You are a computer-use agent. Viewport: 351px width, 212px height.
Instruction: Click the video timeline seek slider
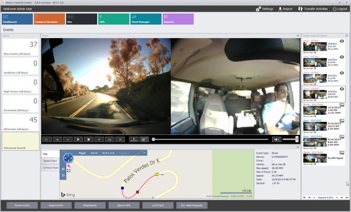211,139
